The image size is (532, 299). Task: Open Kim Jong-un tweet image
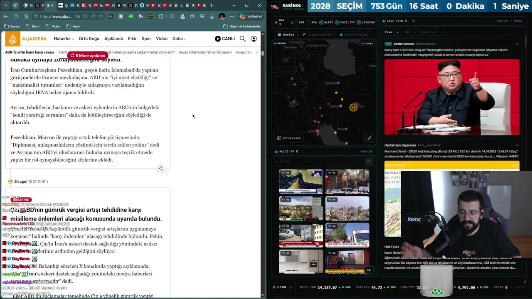pyautogui.click(x=452, y=97)
